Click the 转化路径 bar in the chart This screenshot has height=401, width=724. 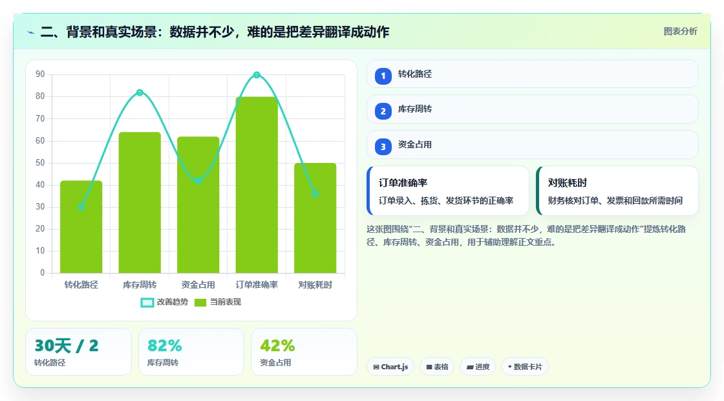[x=81, y=227]
